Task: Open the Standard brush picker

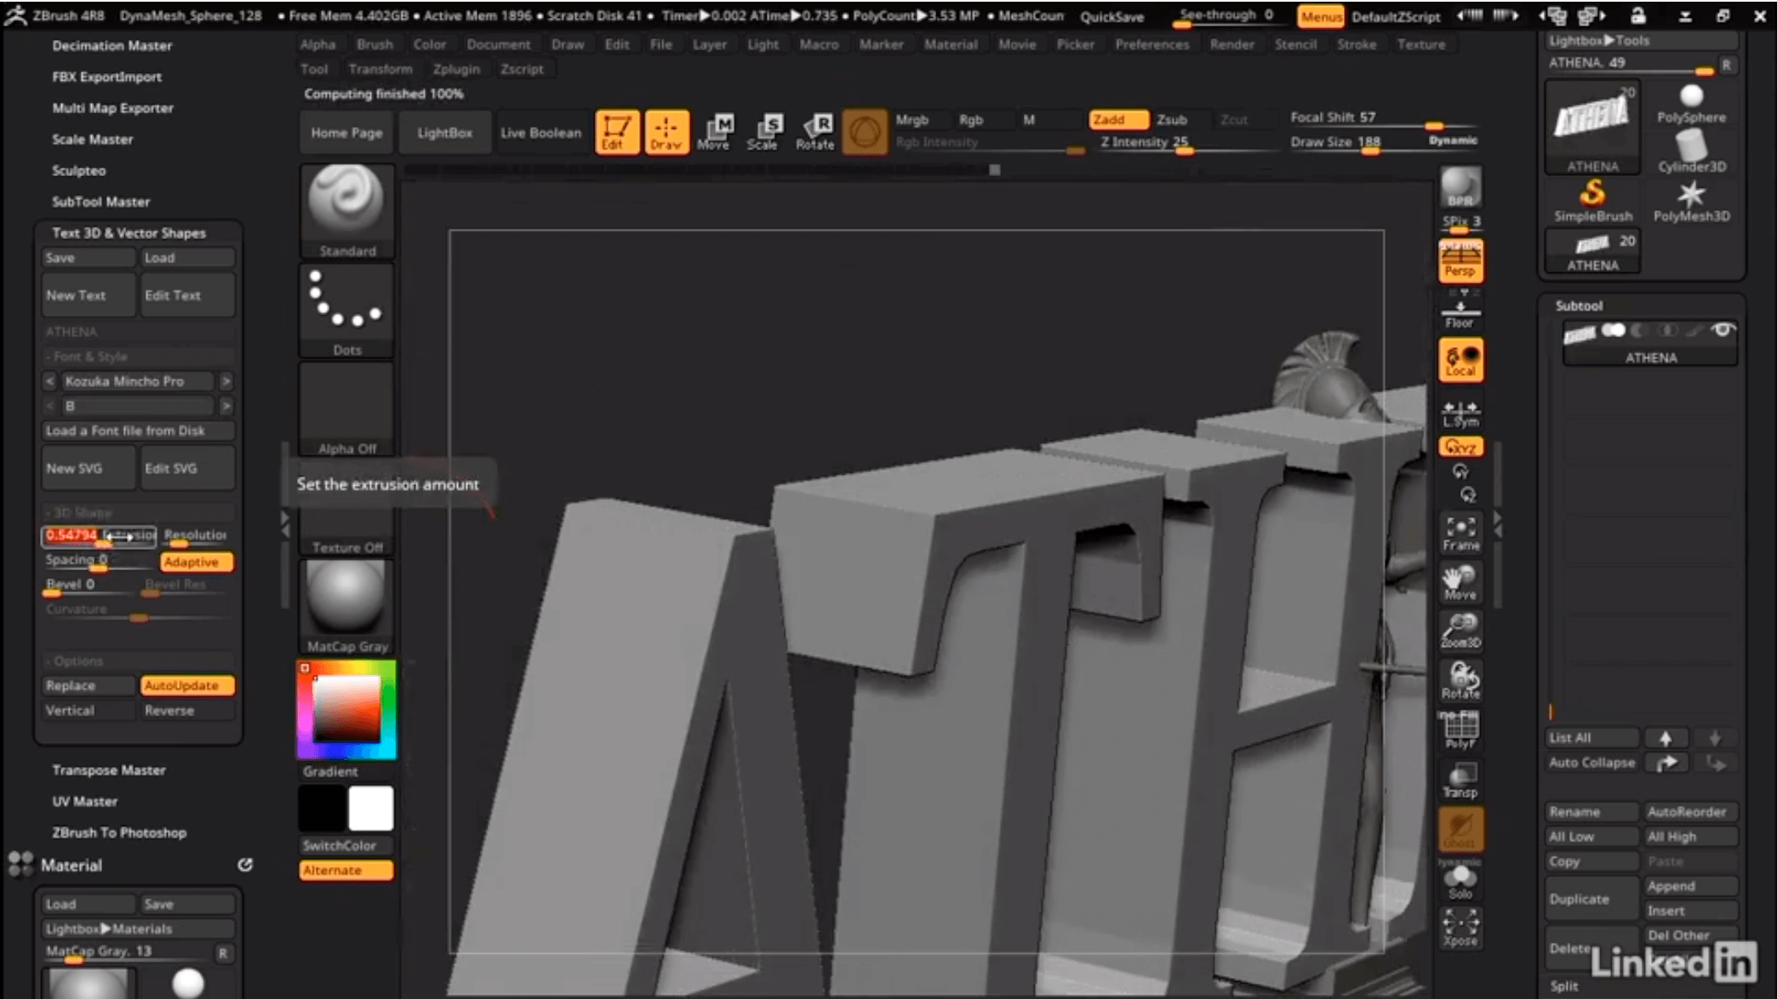Action: (346, 212)
